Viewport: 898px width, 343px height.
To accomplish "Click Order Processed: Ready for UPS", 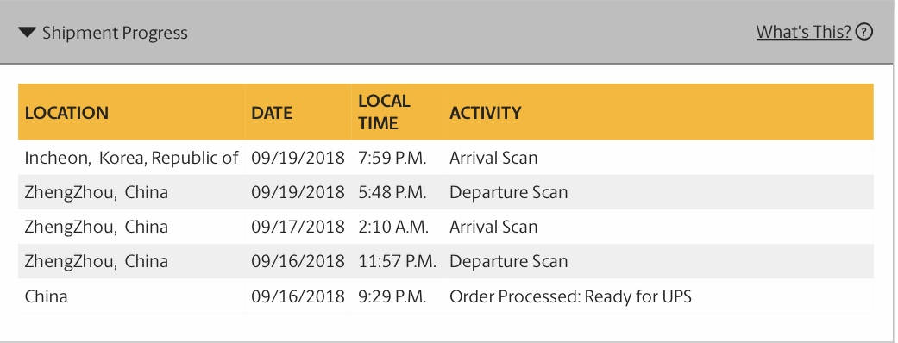I will (570, 296).
